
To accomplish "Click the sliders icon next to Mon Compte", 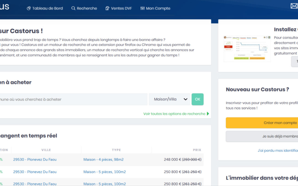I will pos(142,8).
